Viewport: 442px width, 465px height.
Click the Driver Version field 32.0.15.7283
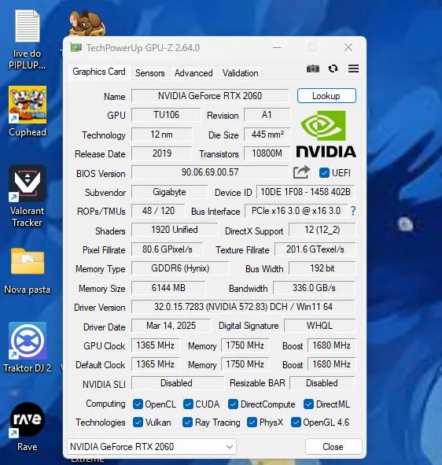click(243, 307)
